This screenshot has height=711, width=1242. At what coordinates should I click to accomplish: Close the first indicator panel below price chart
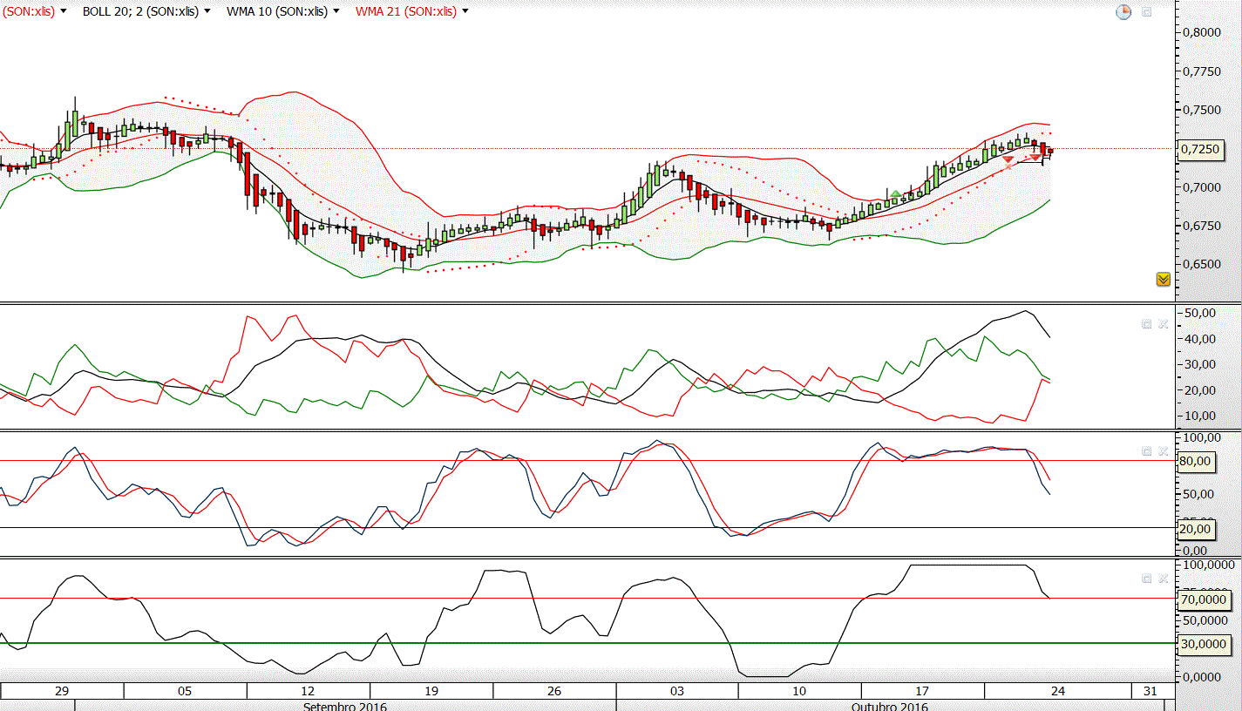click(1163, 324)
